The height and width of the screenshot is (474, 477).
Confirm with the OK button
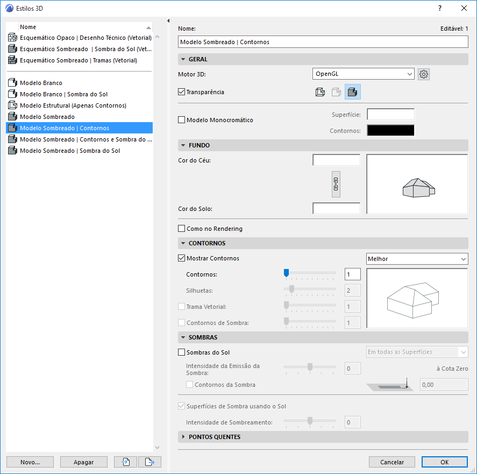(x=444, y=462)
